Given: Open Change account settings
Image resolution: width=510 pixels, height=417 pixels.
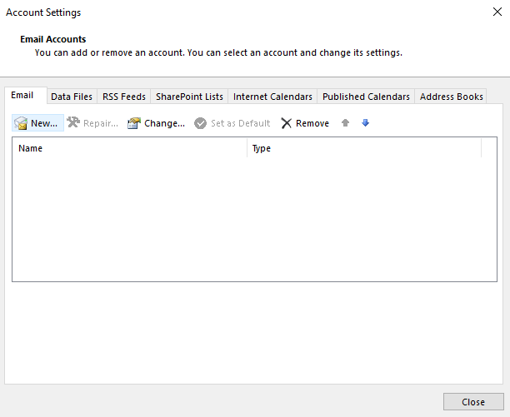Looking at the screenshot, I should click(x=156, y=123).
